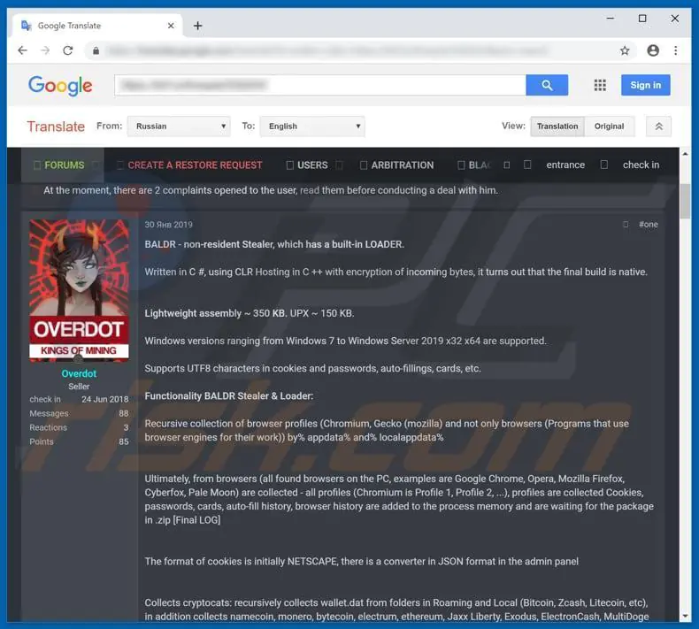
Task: Select the USERS navigation item
Action: [311, 165]
